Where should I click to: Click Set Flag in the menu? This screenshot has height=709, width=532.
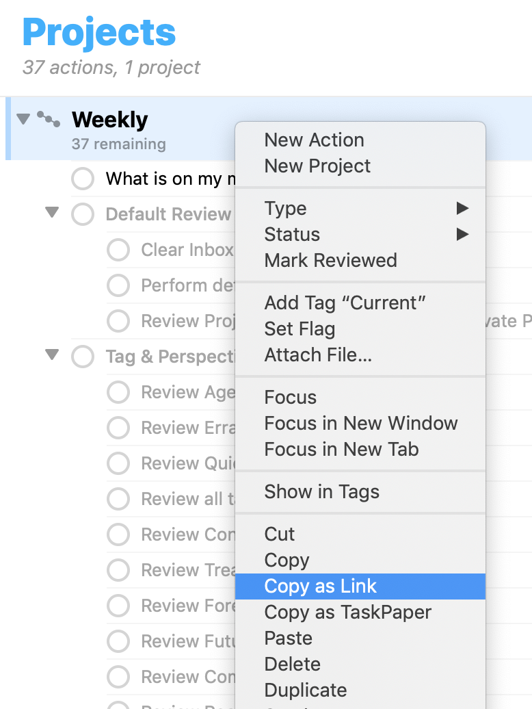tap(300, 329)
